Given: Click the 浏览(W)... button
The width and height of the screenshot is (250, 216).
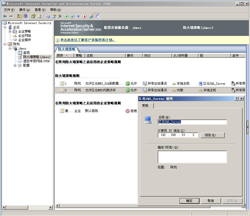Looking at the screenshot, I should (212, 135).
